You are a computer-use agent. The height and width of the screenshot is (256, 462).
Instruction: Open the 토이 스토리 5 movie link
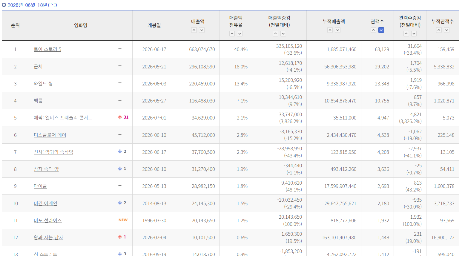click(x=47, y=49)
